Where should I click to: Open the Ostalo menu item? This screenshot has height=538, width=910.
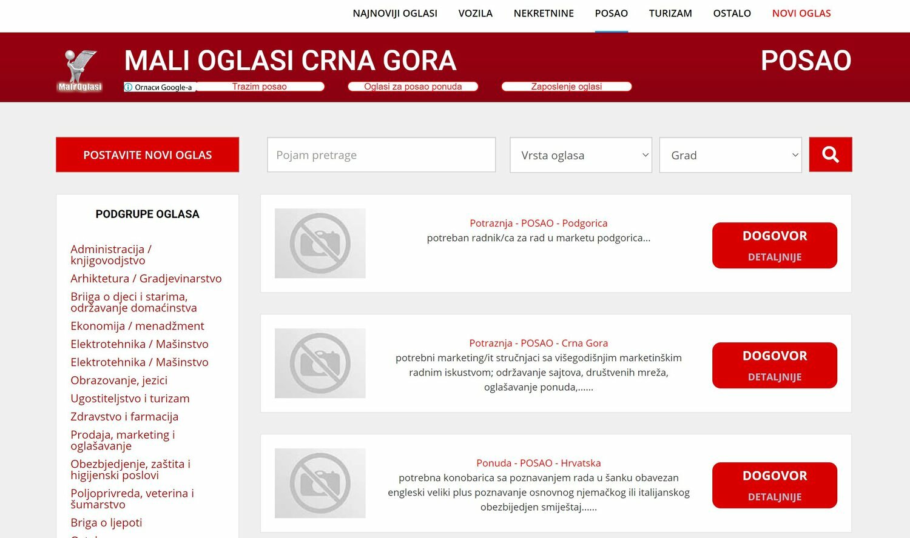click(732, 13)
